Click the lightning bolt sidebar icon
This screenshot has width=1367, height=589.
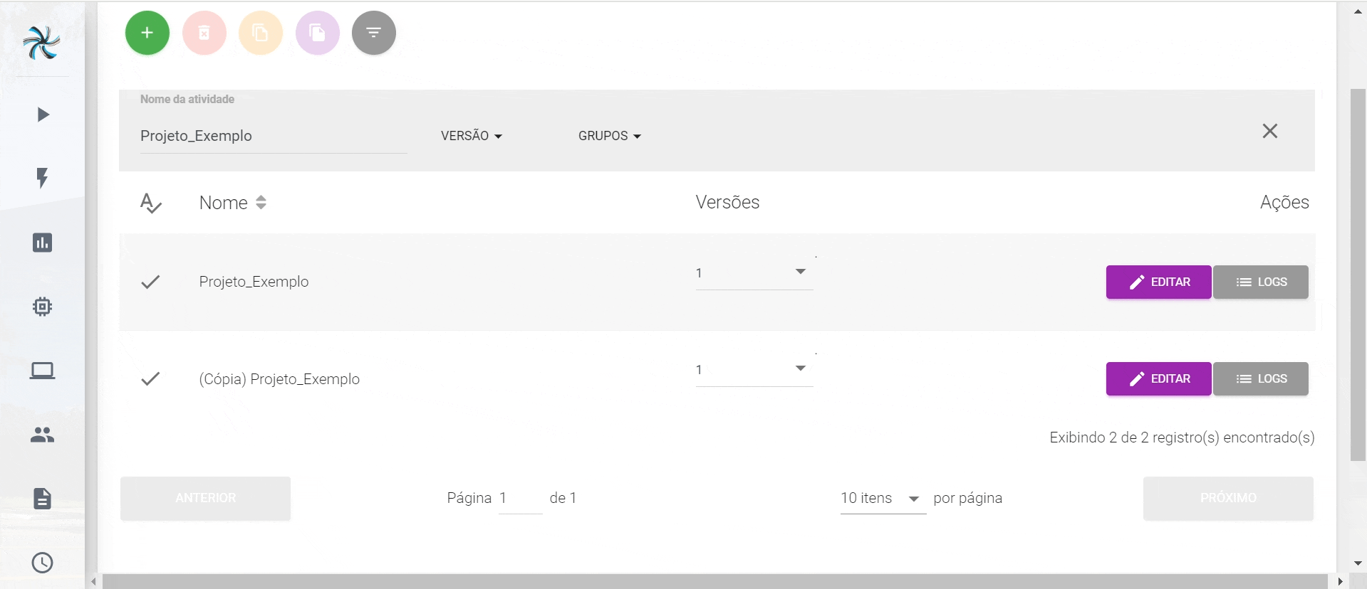tap(43, 178)
